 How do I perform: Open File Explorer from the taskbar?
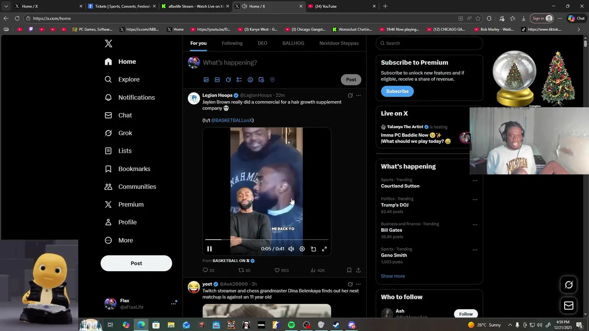point(171,325)
